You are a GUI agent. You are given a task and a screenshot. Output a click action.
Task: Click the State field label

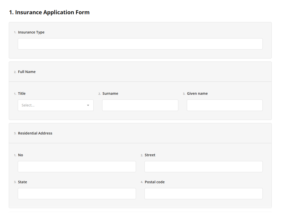click(23, 182)
